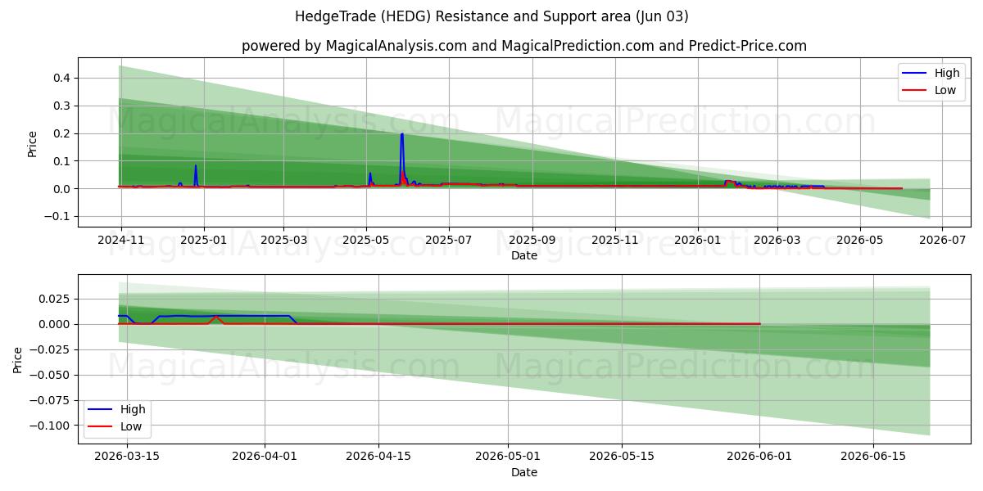Click the 0.025 tick label on the bottom chart

pyautogui.click(x=57, y=300)
